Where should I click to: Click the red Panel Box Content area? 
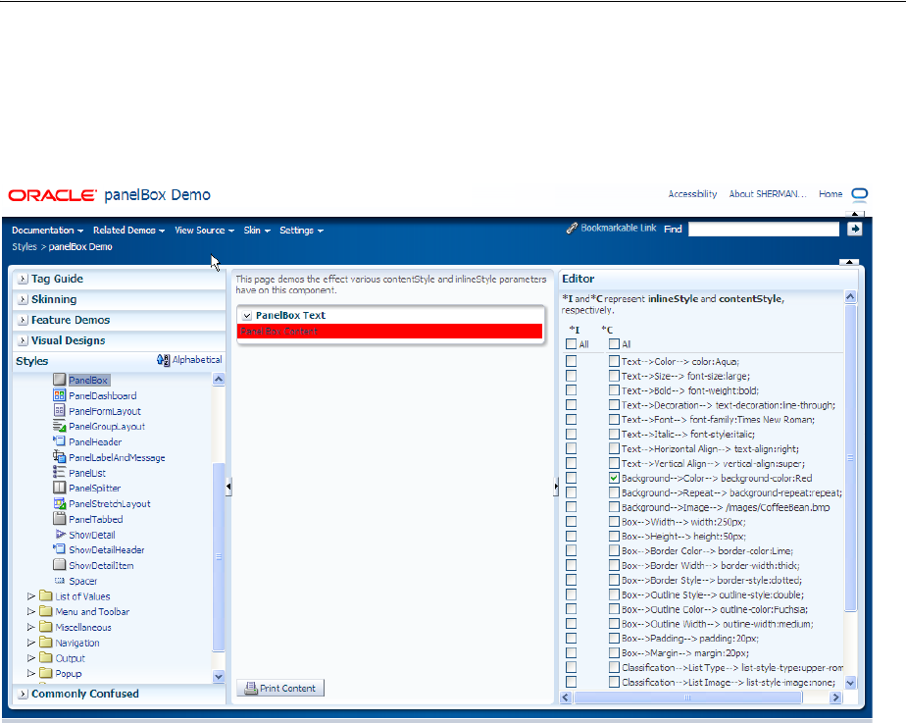[x=390, y=332]
